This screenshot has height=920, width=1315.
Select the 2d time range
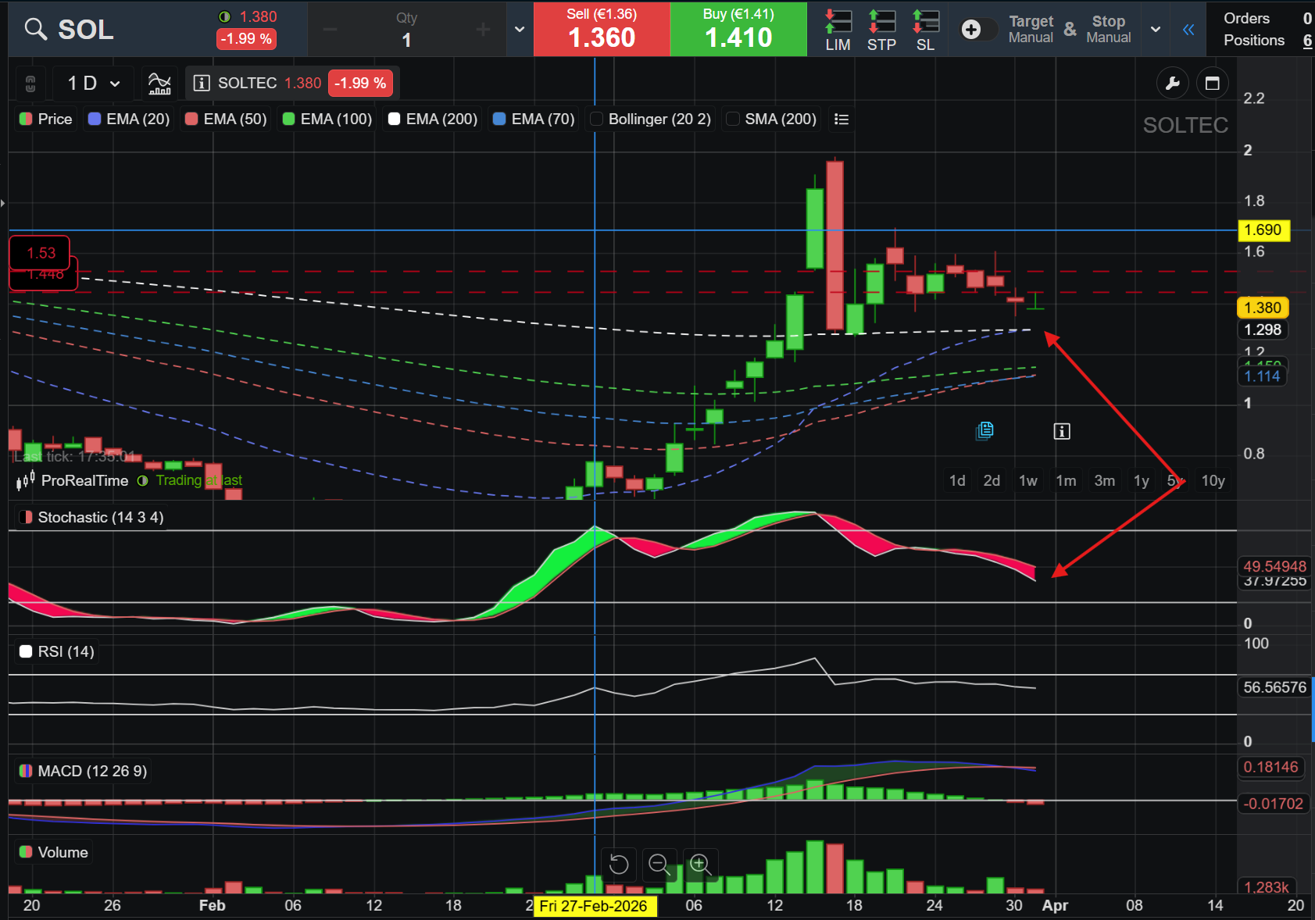click(992, 480)
